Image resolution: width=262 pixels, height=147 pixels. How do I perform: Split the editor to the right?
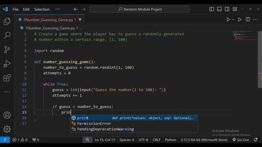tap(248, 20)
